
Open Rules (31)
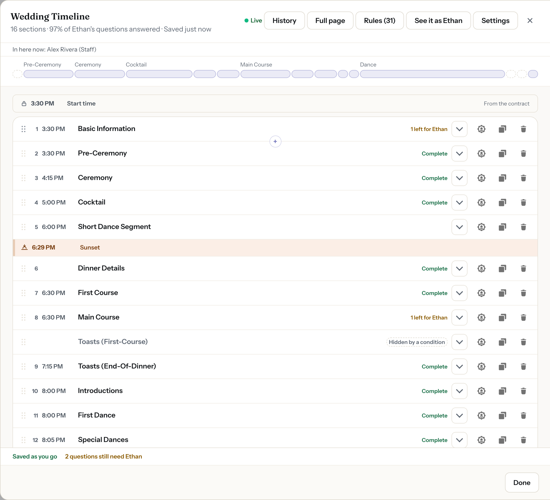point(379,20)
